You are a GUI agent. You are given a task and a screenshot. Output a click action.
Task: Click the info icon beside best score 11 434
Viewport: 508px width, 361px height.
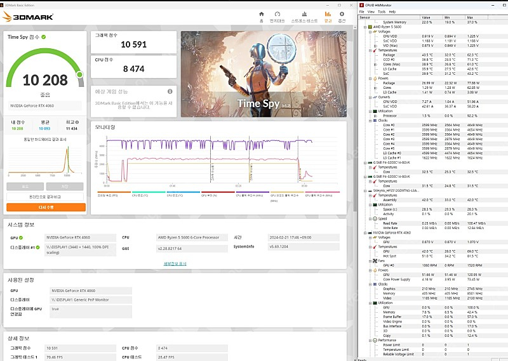[x=77, y=122]
